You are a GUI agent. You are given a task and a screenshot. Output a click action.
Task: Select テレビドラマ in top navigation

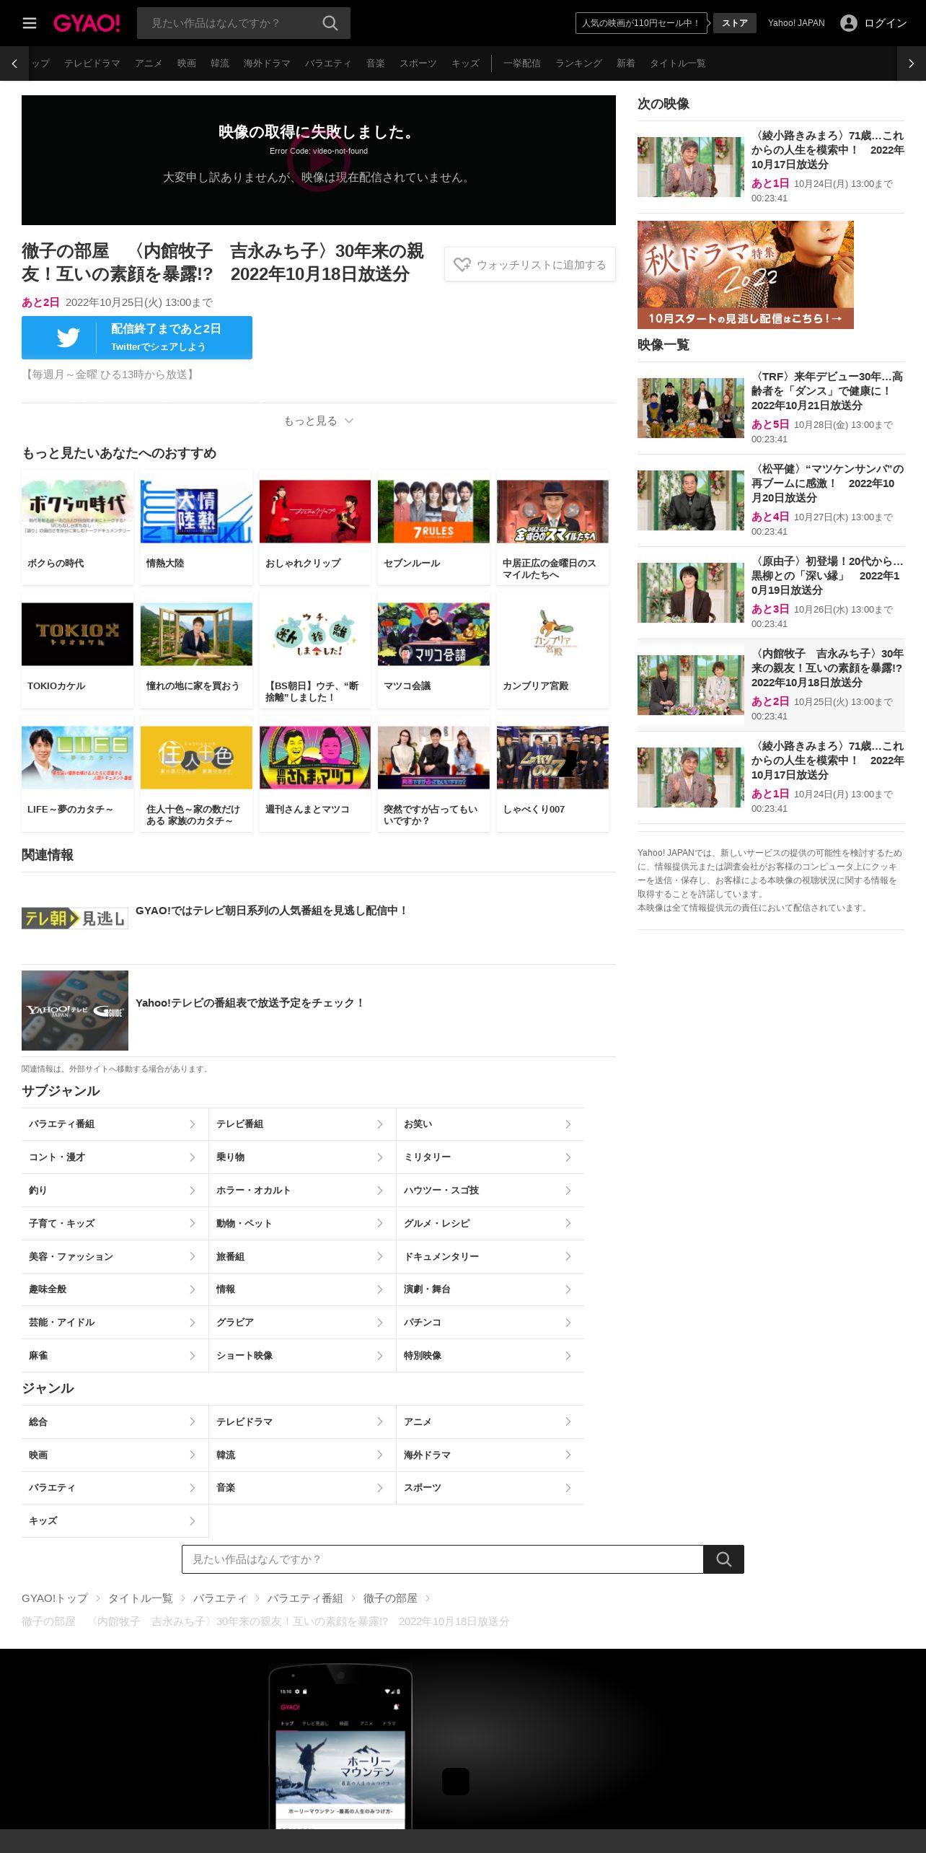[x=92, y=63]
